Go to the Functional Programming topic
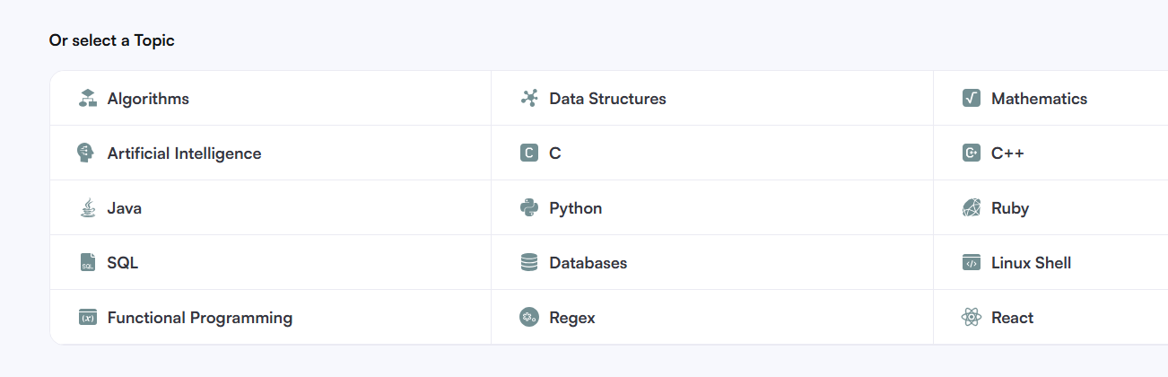Image resolution: width=1168 pixels, height=377 pixels. click(x=199, y=318)
